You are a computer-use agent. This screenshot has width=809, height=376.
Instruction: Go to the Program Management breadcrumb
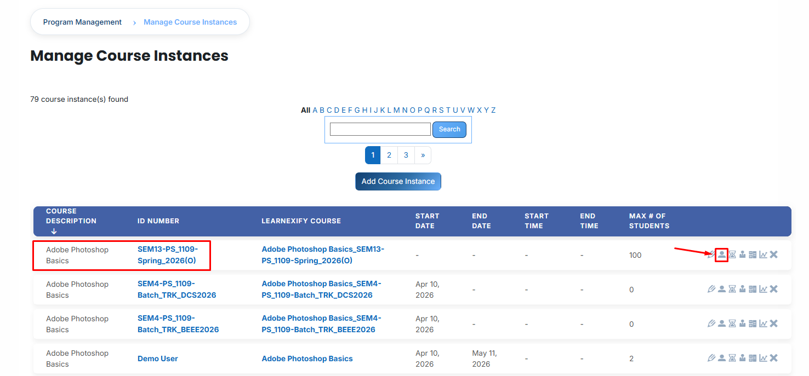(x=82, y=22)
